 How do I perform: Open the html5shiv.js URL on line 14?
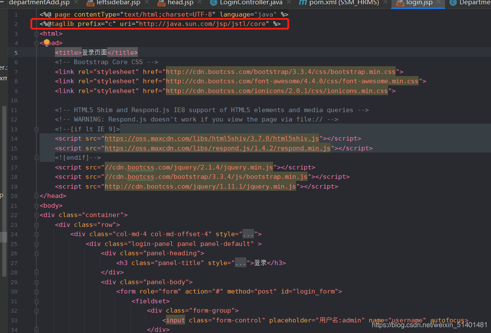(212, 138)
